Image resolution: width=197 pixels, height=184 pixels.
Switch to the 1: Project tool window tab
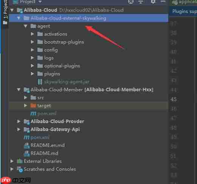click(x=5, y=12)
